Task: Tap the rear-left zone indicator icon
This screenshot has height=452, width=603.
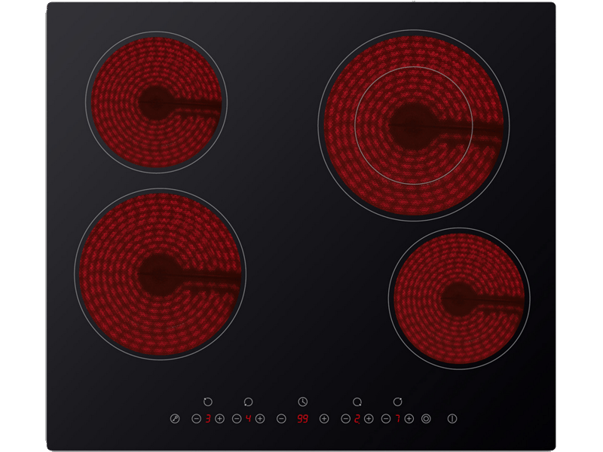Action: pyautogui.click(x=208, y=402)
